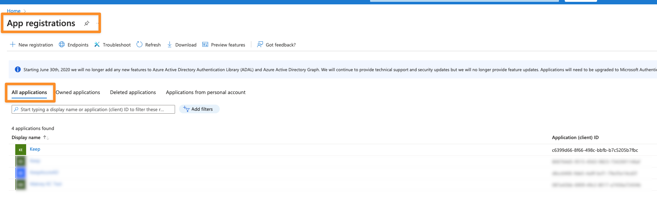
Task: Click the Troubleshoot label
Action: click(117, 45)
